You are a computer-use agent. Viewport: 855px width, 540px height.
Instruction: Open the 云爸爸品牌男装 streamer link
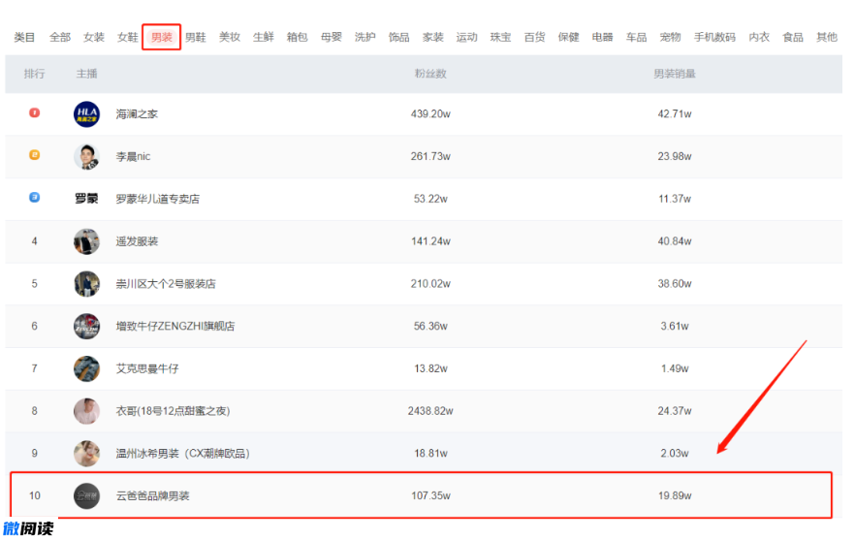coord(153,495)
